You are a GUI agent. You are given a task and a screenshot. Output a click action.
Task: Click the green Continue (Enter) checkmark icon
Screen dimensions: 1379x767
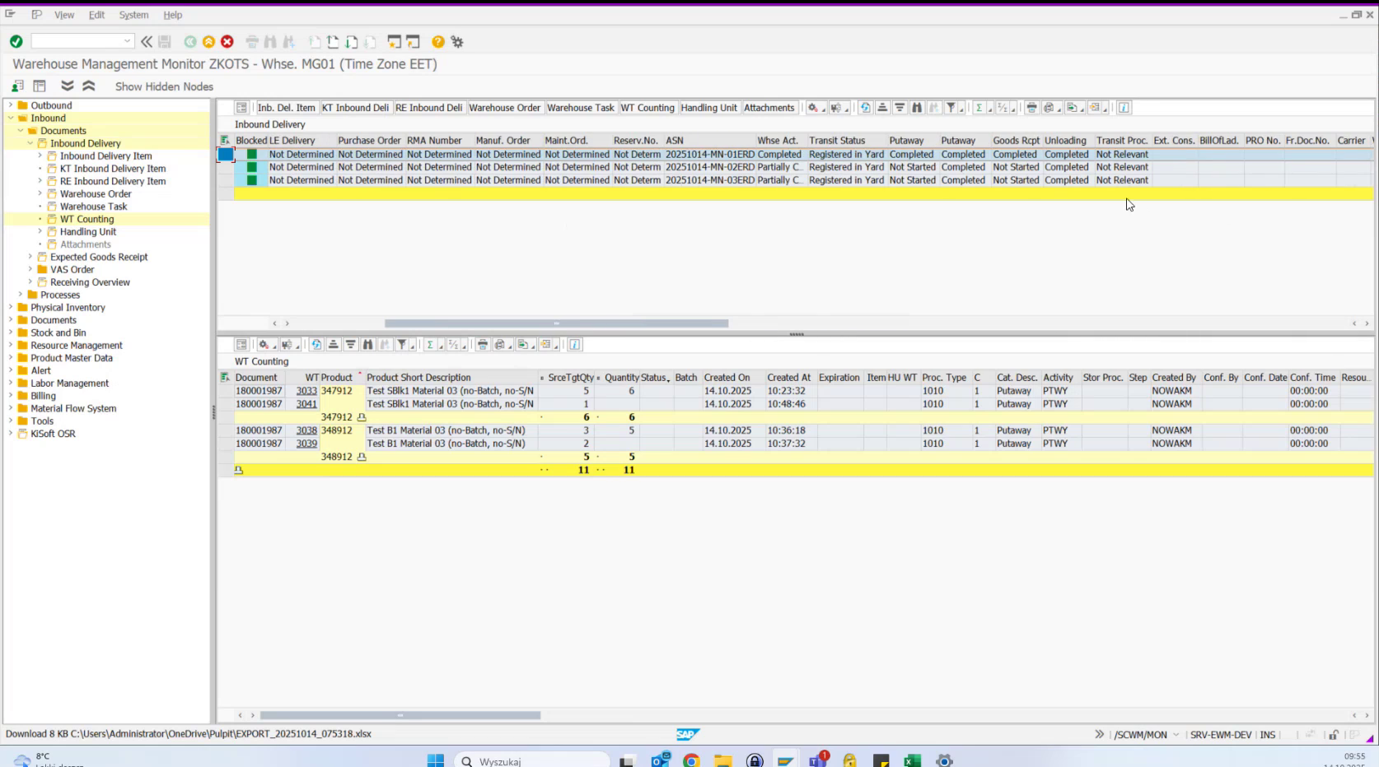15,40
